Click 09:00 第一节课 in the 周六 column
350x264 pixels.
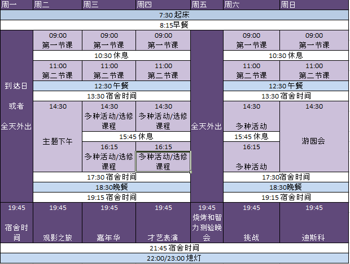click(x=252, y=41)
